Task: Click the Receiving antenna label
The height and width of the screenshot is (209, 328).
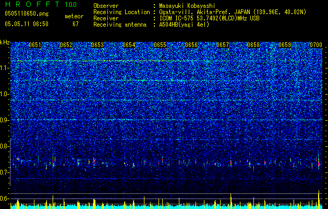Action: [120, 25]
